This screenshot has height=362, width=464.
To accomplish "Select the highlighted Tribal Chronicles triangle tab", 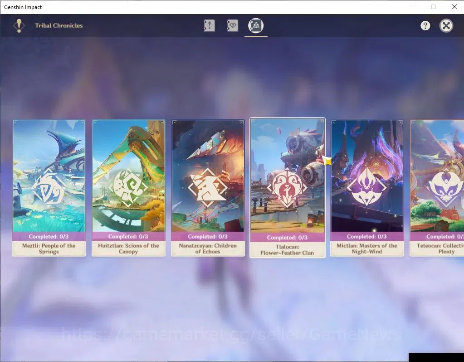I will coord(256,26).
